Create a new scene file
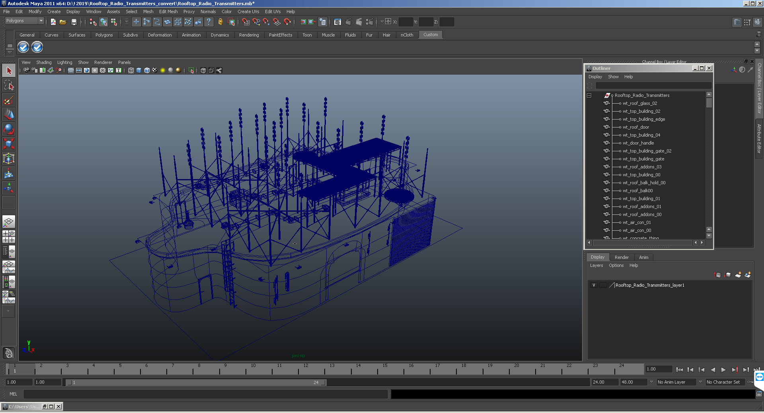The height and width of the screenshot is (413, 764). click(53, 22)
